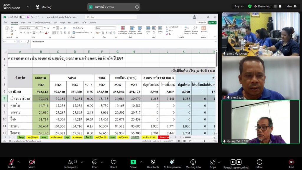Unmute the microphone with Audio button
Image resolution: width=302 pixels, height=170 pixels.
(x=11, y=162)
